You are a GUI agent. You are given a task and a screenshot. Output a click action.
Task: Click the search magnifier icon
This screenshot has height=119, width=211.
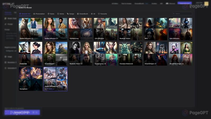click(x=174, y=14)
